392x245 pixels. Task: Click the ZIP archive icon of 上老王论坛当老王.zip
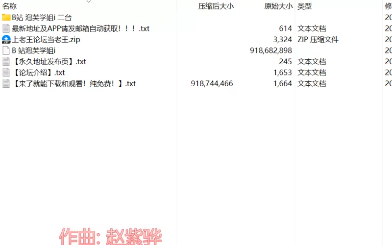(x=6, y=40)
